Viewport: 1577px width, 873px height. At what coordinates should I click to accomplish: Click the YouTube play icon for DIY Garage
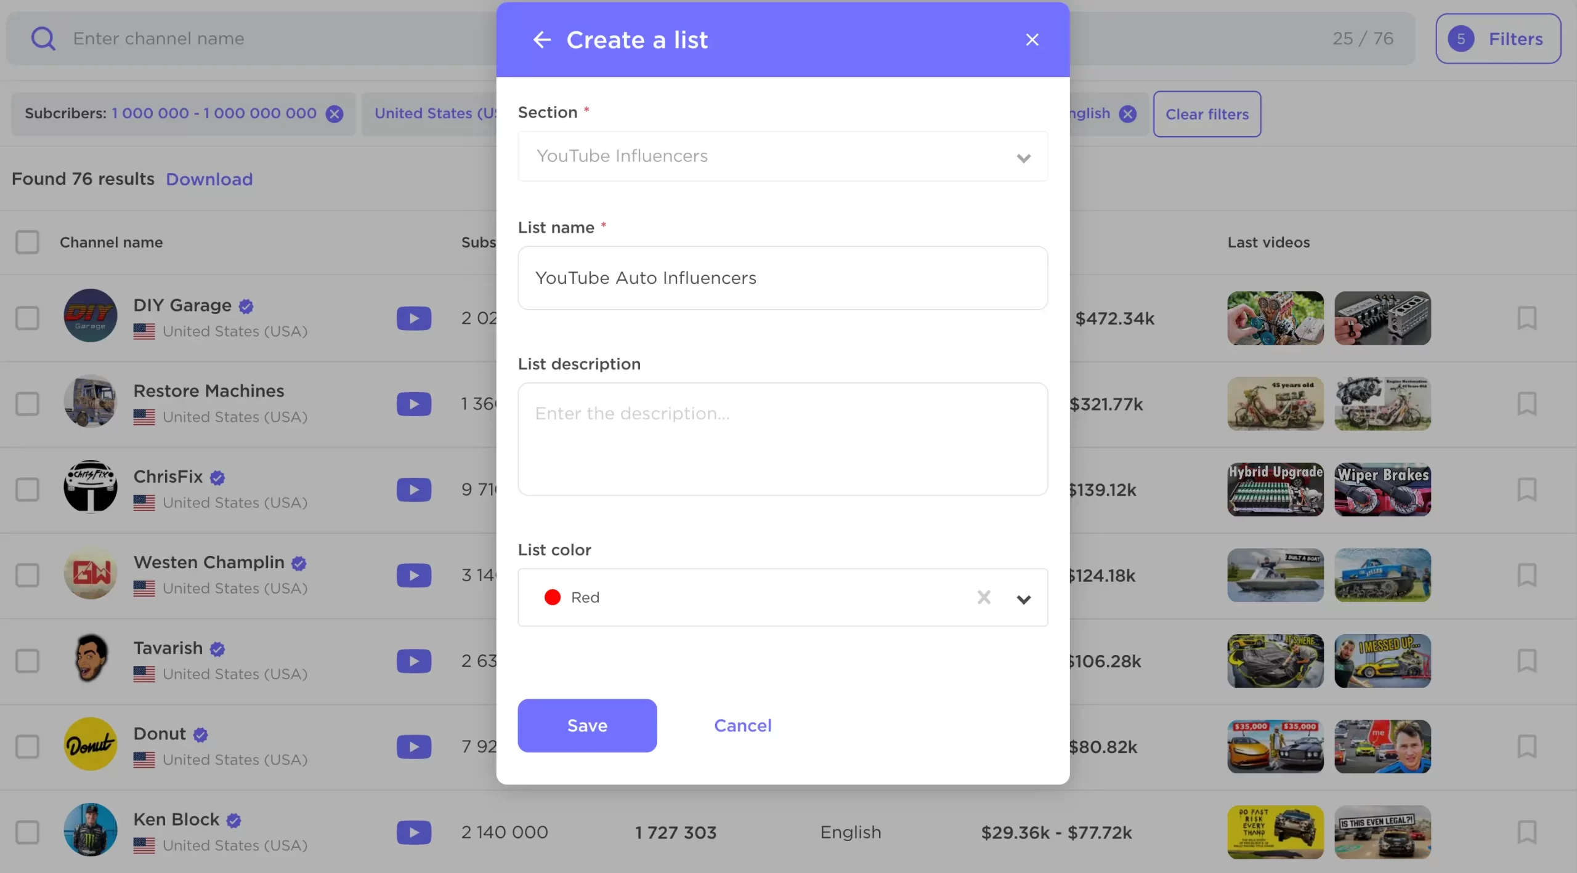pyautogui.click(x=413, y=318)
